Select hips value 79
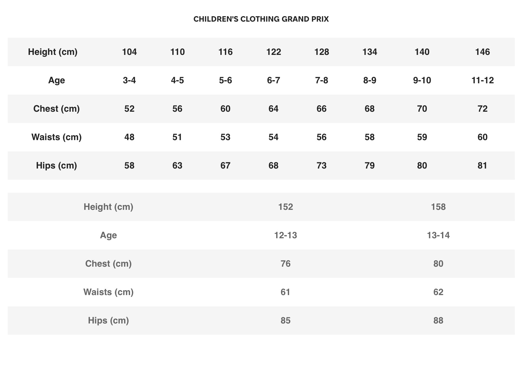This screenshot has width=522, height=369. 369,166
